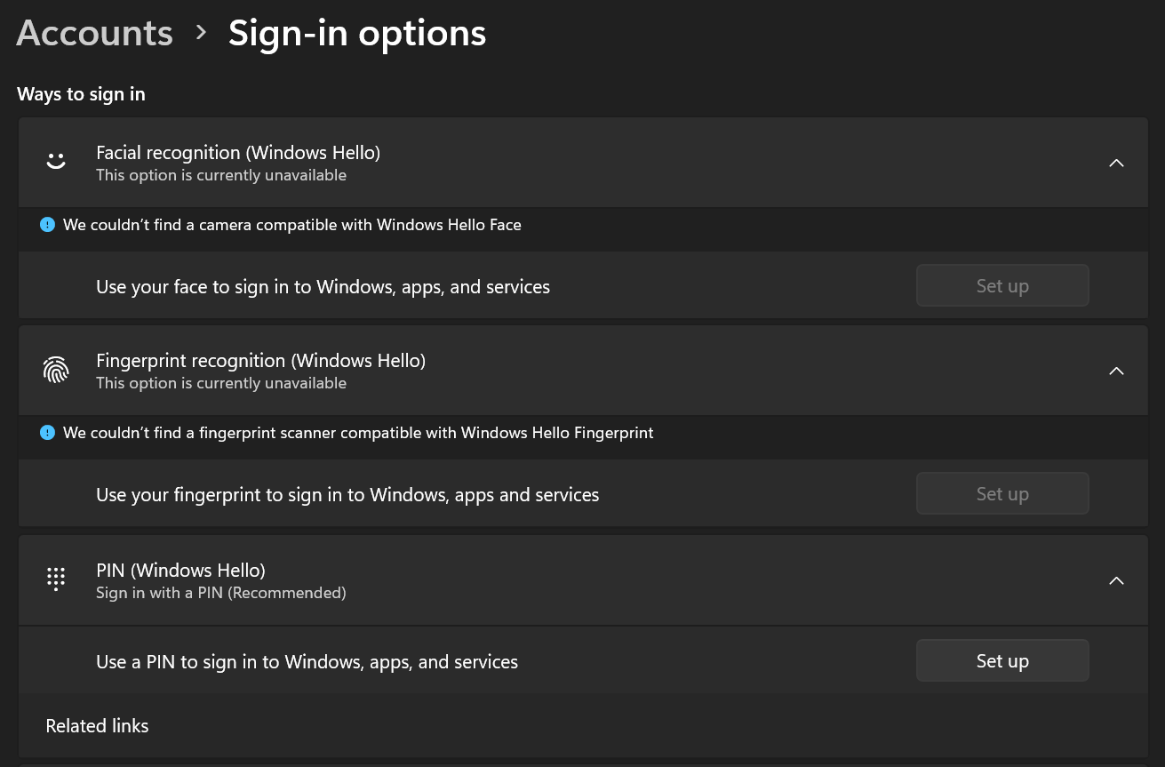The height and width of the screenshot is (767, 1165).
Task: Click the blue info icon for camera message
Action: point(48,225)
